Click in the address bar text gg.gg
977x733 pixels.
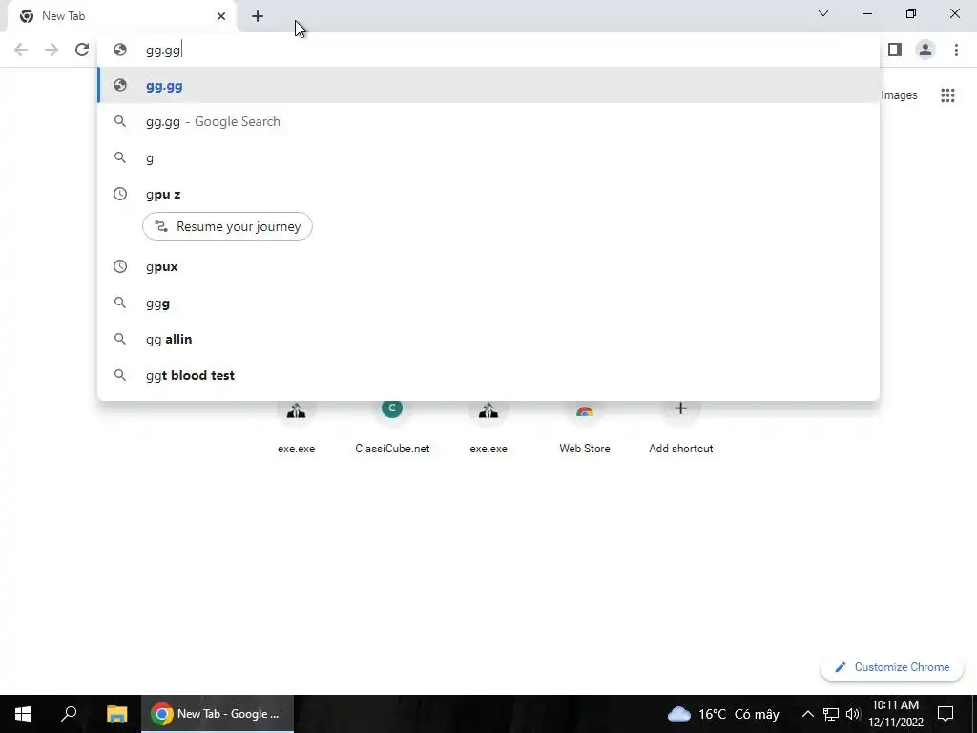pyautogui.click(x=162, y=51)
